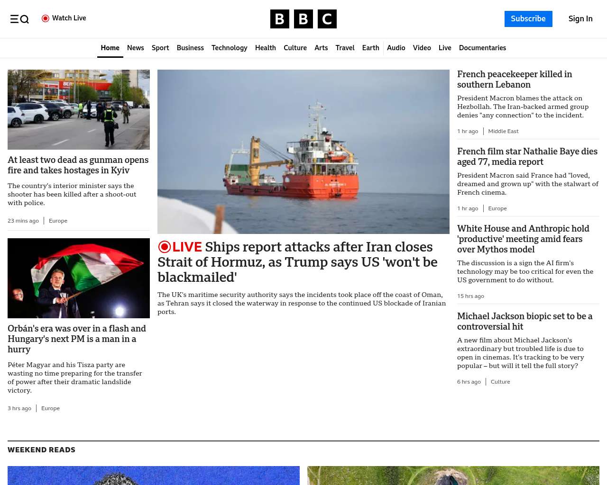Click the Watch Live red dot icon
This screenshot has width=607, height=485.
click(x=46, y=18)
